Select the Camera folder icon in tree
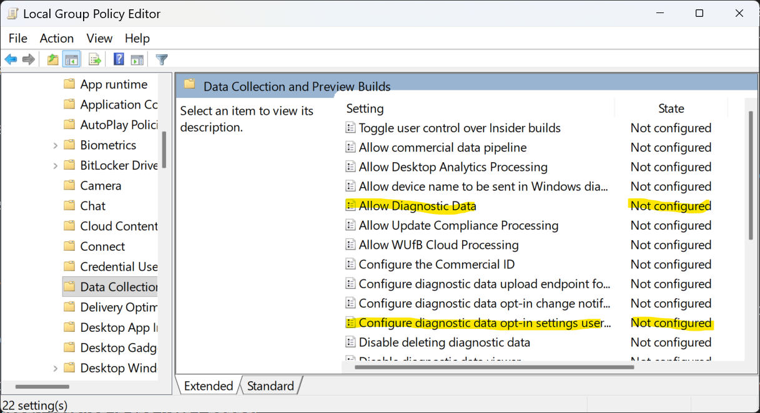Screen dimensions: 760x413 point(69,186)
